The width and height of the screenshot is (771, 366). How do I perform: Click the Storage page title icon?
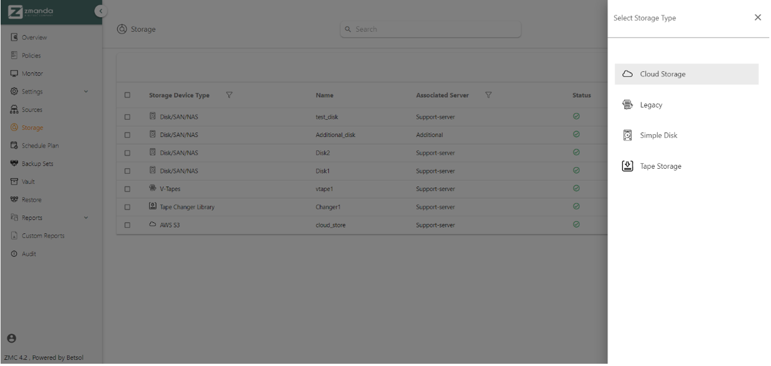(121, 28)
